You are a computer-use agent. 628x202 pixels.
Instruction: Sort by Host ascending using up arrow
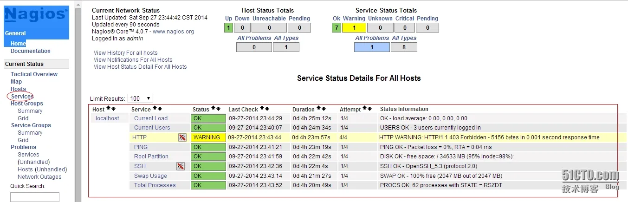(x=108, y=109)
